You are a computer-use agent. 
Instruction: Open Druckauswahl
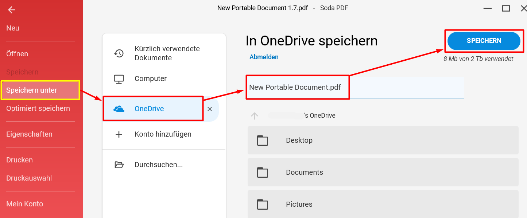coord(29,178)
